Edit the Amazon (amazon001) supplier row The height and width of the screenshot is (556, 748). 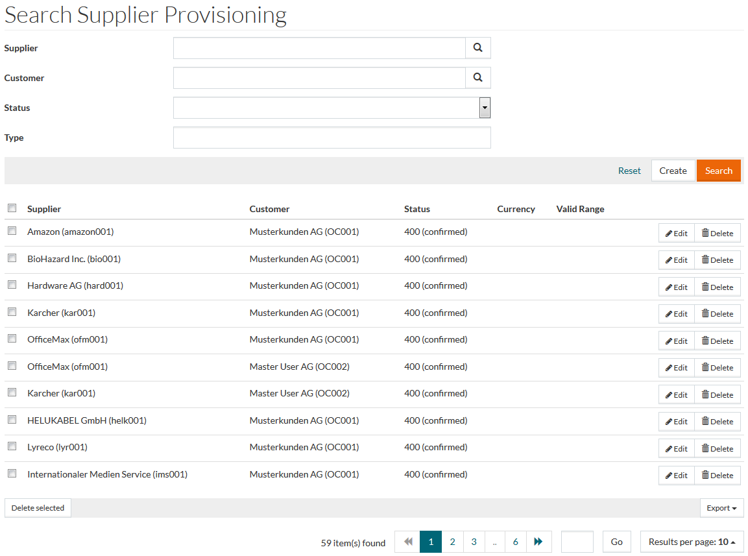point(676,234)
